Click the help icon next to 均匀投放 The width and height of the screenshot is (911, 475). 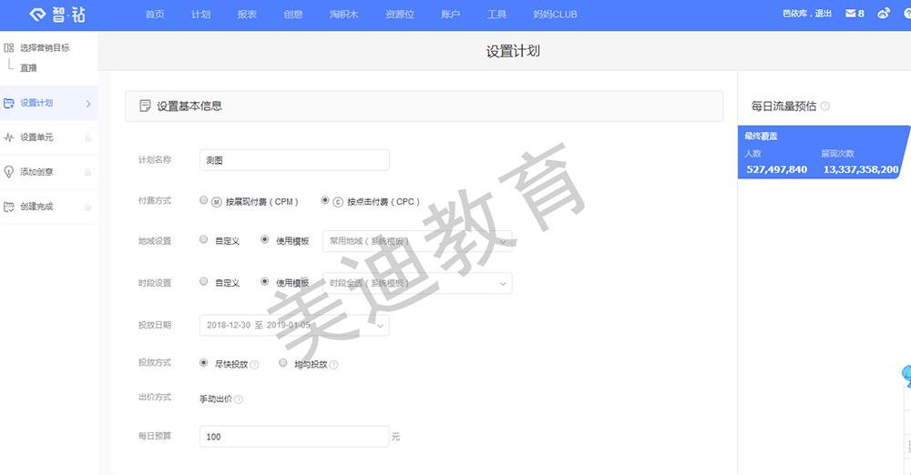pyautogui.click(x=333, y=365)
